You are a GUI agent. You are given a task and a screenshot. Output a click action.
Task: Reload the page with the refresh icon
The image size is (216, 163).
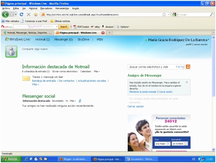[x=21, y=14]
